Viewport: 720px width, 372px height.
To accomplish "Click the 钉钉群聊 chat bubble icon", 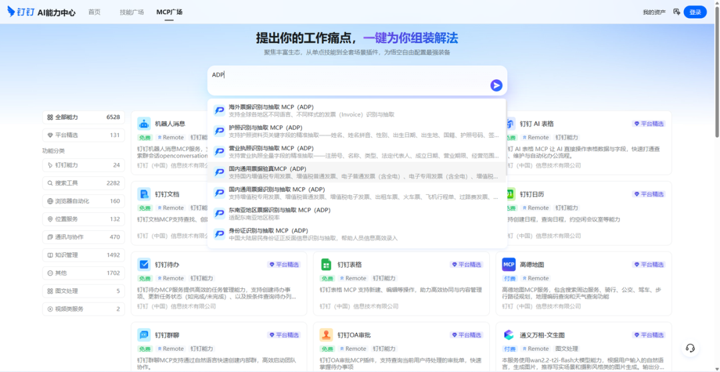I will pyautogui.click(x=144, y=335).
